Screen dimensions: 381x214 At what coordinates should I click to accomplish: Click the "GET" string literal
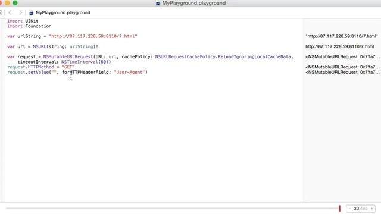click(68, 67)
